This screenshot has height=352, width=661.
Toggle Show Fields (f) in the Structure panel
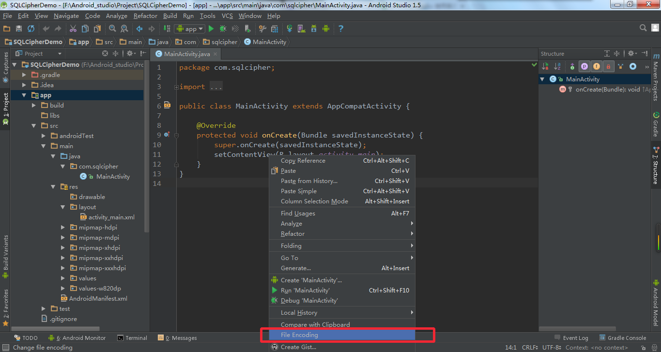pyautogui.click(x=597, y=66)
